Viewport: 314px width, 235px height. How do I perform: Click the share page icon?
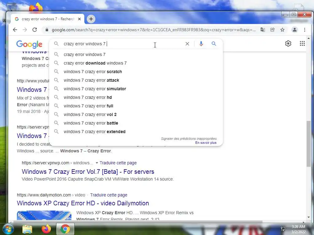(x=272, y=30)
